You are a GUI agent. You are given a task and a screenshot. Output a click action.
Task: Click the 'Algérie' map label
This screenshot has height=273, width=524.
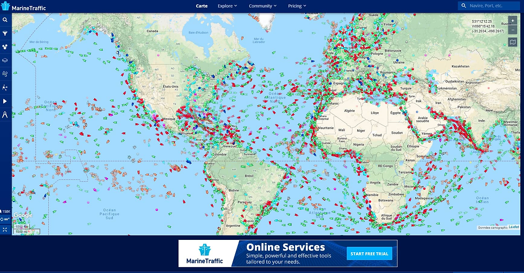pyautogui.click(x=350, y=111)
